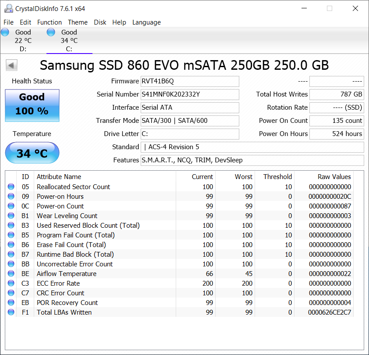This screenshot has width=369, height=355.
Task: Go to previous disk with left arrow
Action: point(11,65)
